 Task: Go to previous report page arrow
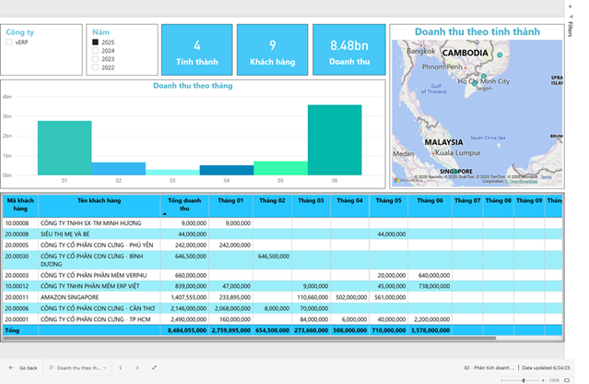click(120, 367)
